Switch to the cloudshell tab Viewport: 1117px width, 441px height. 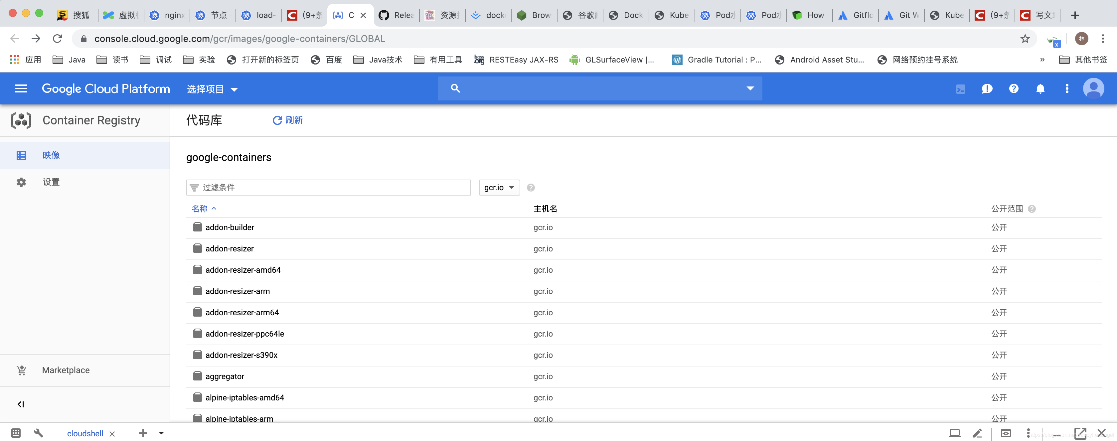point(85,434)
